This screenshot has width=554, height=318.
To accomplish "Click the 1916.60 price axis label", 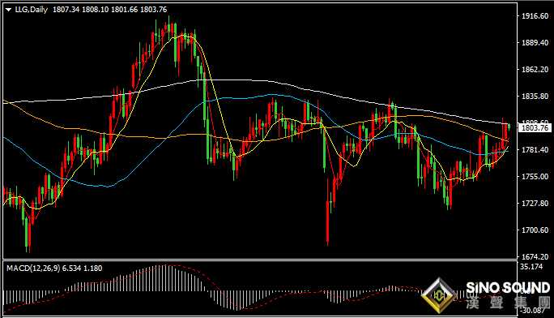I will [535, 16].
